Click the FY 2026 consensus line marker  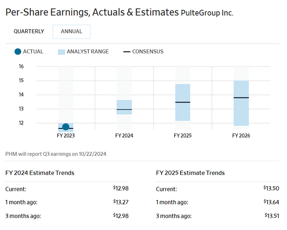coord(241,98)
